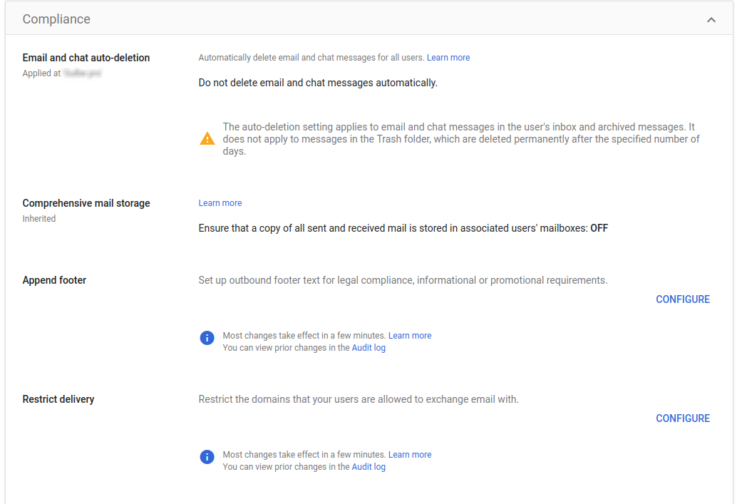Viewport: 742px width, 504px height.
Task: Open the Audit log under Restrict delivery
Action: point(369,466)
